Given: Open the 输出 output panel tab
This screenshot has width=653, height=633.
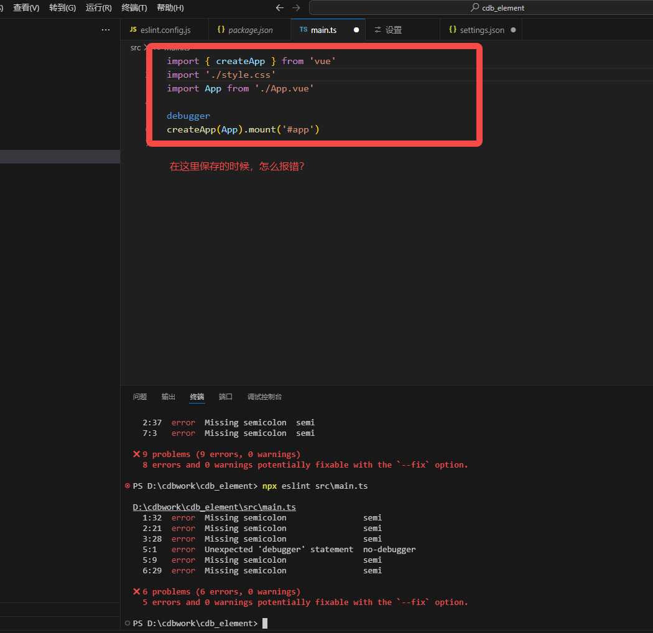Looking at the screenshot, I should click(169, 397).
